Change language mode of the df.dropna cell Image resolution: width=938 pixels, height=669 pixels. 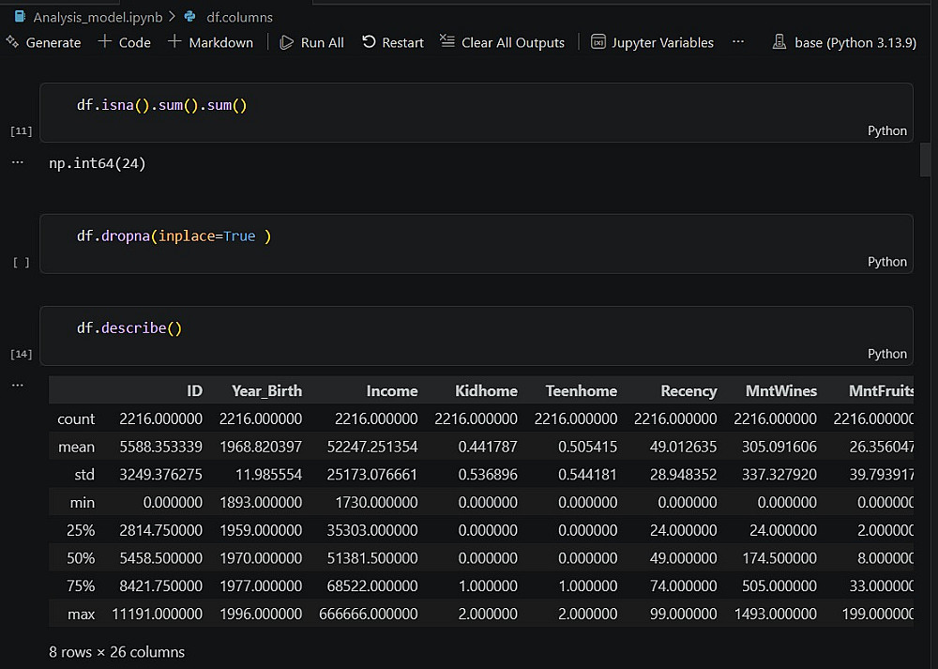pyautogui.click(x=886, y=262)
